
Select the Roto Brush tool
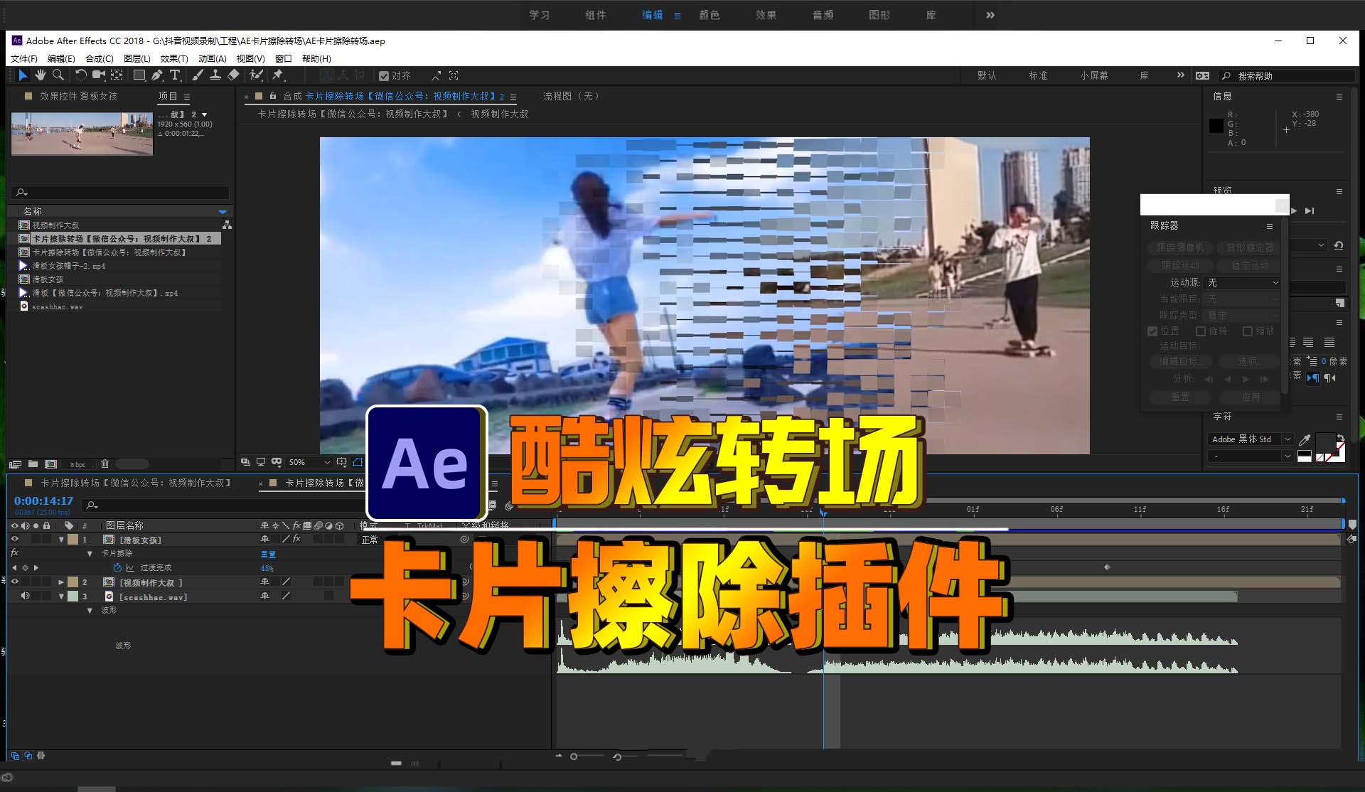point(256,75)
